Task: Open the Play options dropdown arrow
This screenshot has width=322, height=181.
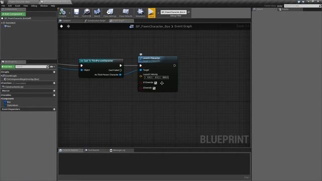Action: 158,13
